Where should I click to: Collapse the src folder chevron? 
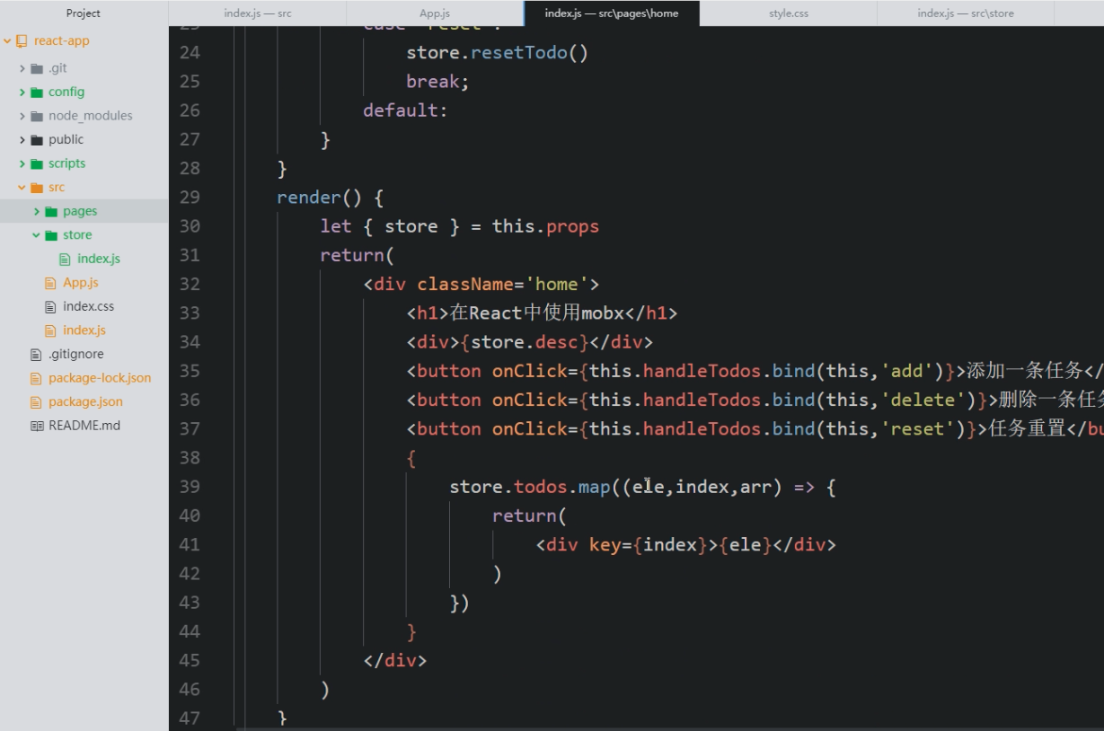(x=22, y=188)
